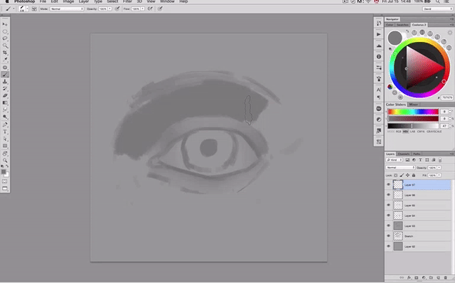Select the Clone Stamp tool
The width and height of the screenshot is (455, 283).
(x=5, y=82)
